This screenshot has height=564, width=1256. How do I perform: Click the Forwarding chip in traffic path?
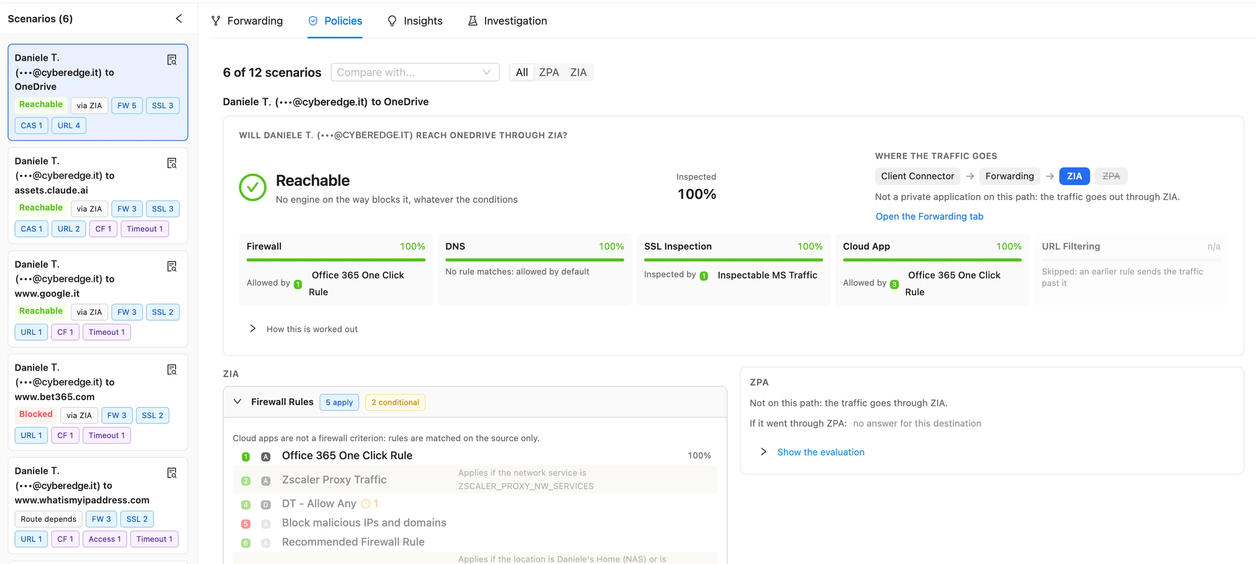pyautogui.click(x=1009, y=176)
